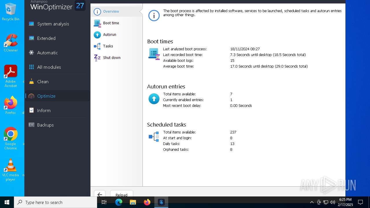Select the Autorun entries heading

click(166, 86)
